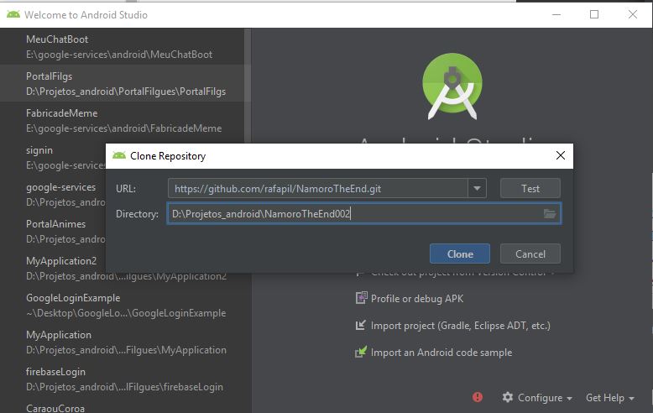The image size is (653, 413).
Task: Select Import an Android code sample
Action: point(441,353)
